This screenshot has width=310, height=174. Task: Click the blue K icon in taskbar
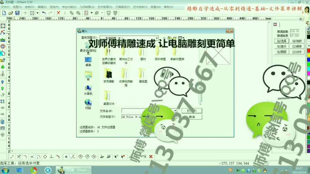(x=48, y=170)
